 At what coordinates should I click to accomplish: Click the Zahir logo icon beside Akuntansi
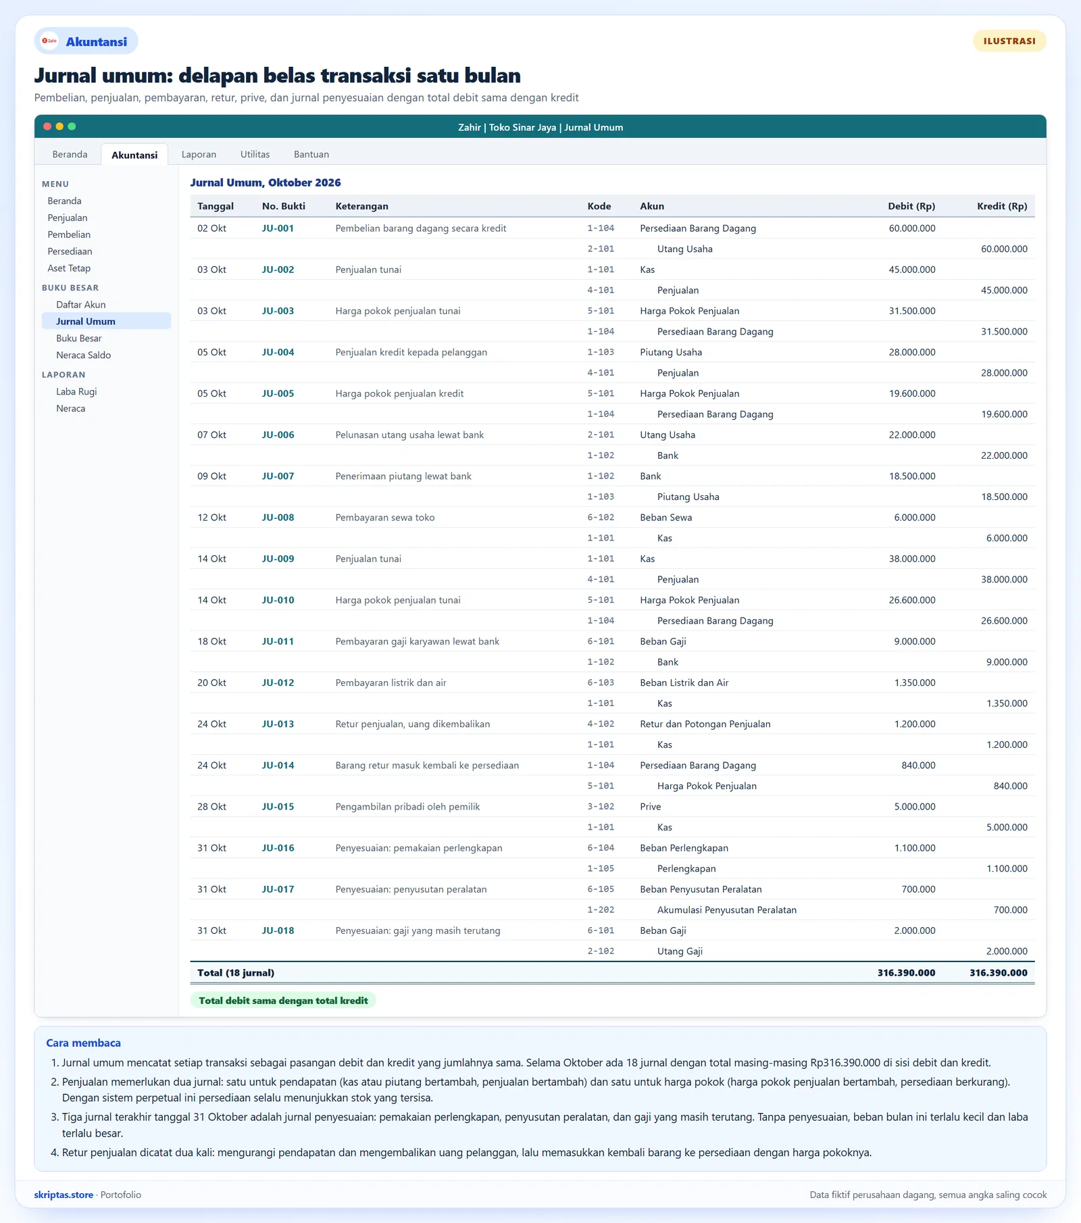49,41
